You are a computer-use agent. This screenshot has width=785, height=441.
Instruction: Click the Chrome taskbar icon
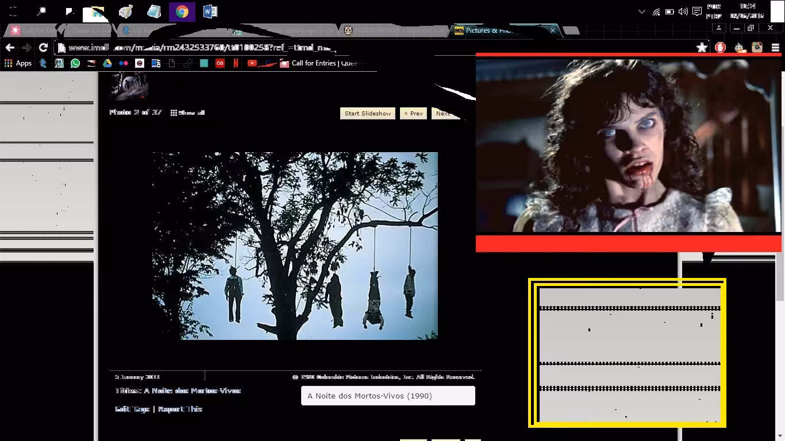pos(182,11)
